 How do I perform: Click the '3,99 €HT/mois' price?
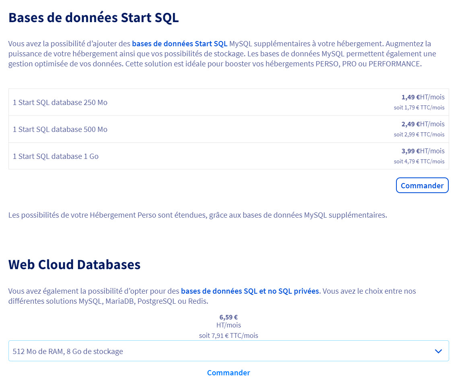coord(423,151)
